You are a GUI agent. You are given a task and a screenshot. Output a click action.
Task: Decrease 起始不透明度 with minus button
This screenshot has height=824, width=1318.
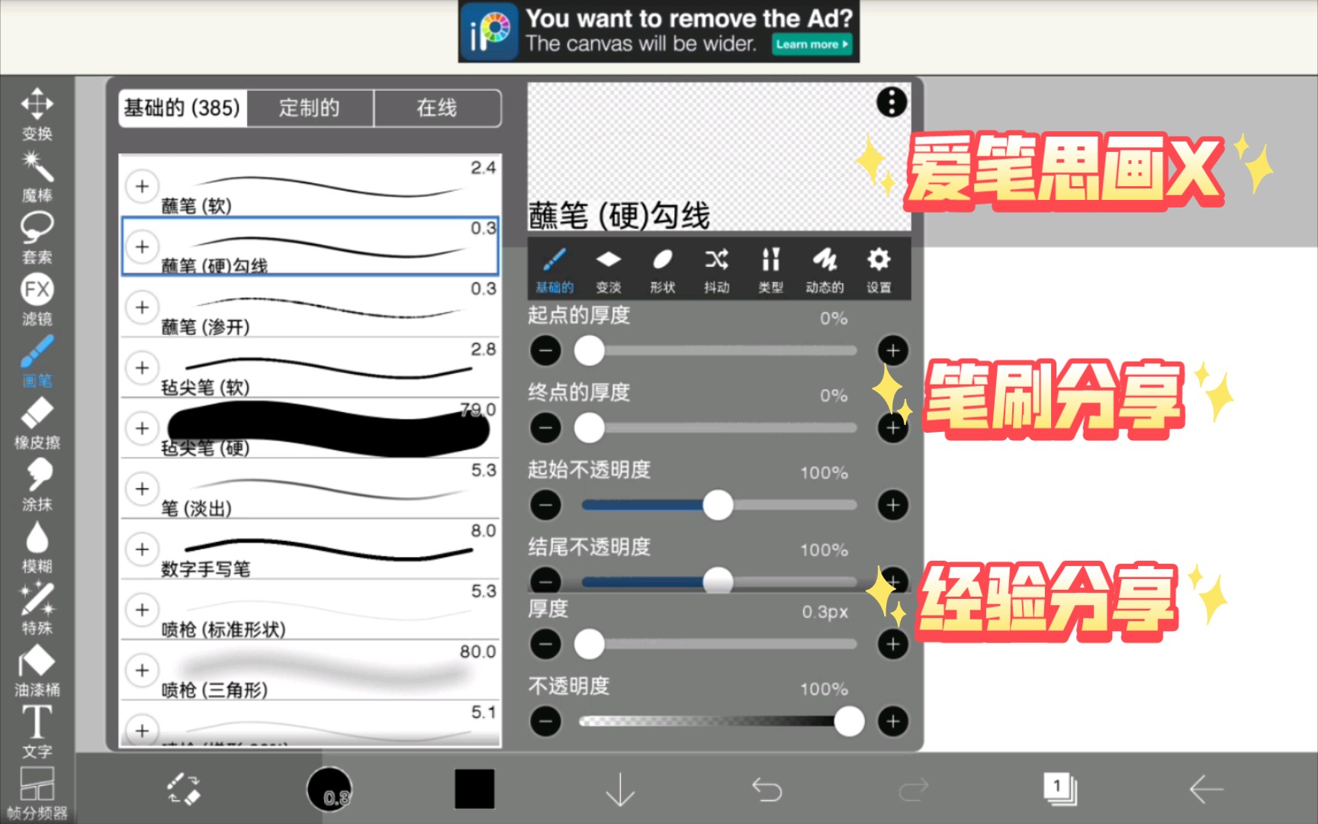point(545,505)
